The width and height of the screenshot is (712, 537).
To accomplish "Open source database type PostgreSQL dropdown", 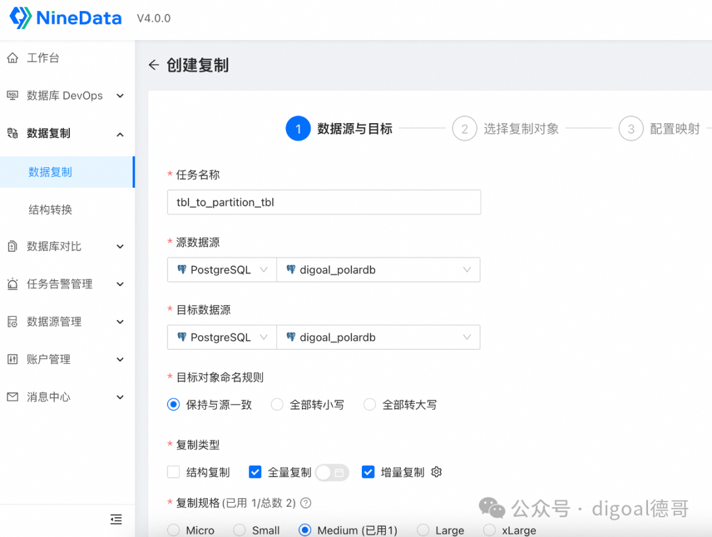I will (x=222, y=269).
